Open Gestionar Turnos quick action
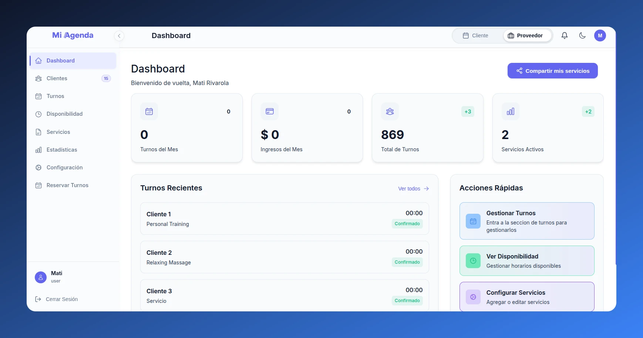This screenshot has height=338, width=643. [527, 221]
